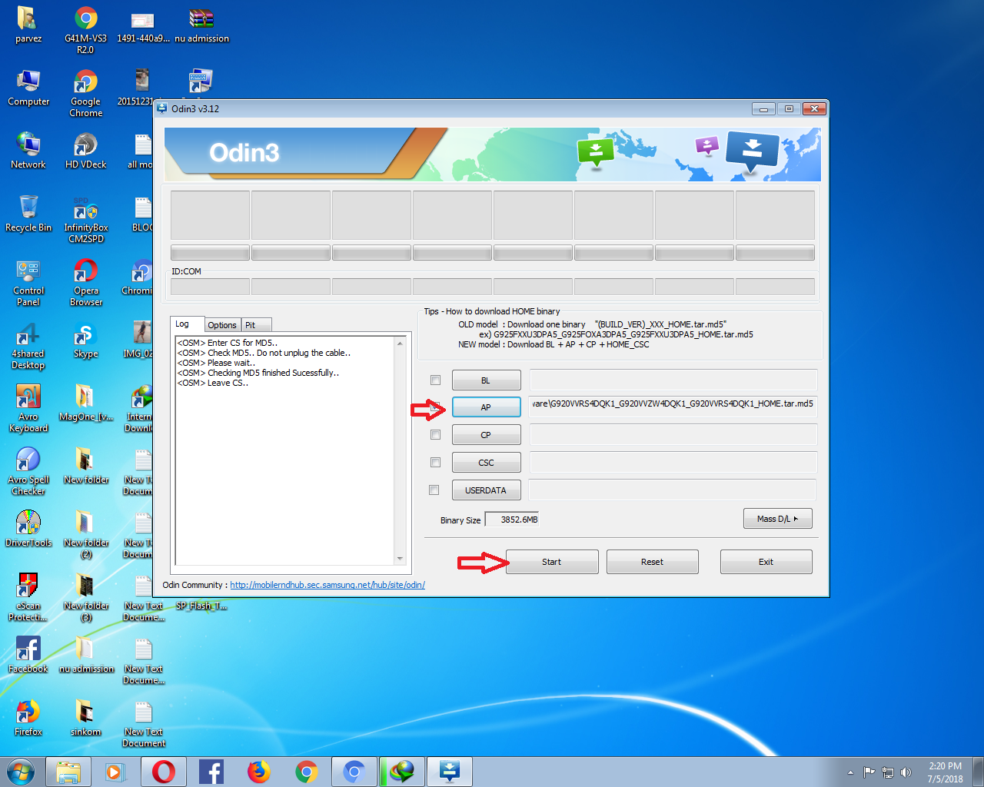The width and height of the screenshot is (984, 787).
Task: Click the CP file button
Action: 486,435
